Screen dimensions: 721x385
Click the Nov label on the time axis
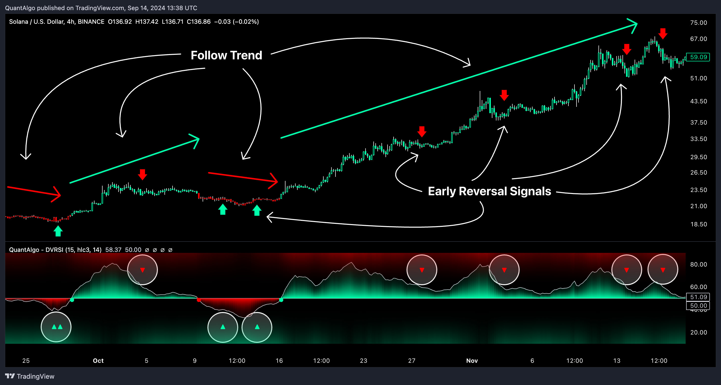[x=472, y=361]
